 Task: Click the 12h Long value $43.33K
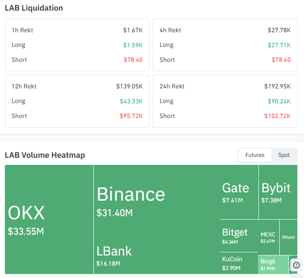131,101
